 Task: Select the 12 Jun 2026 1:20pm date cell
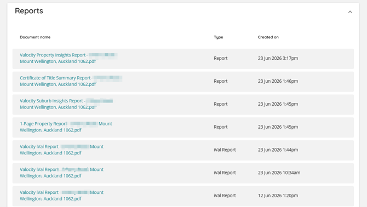point(278,196)
